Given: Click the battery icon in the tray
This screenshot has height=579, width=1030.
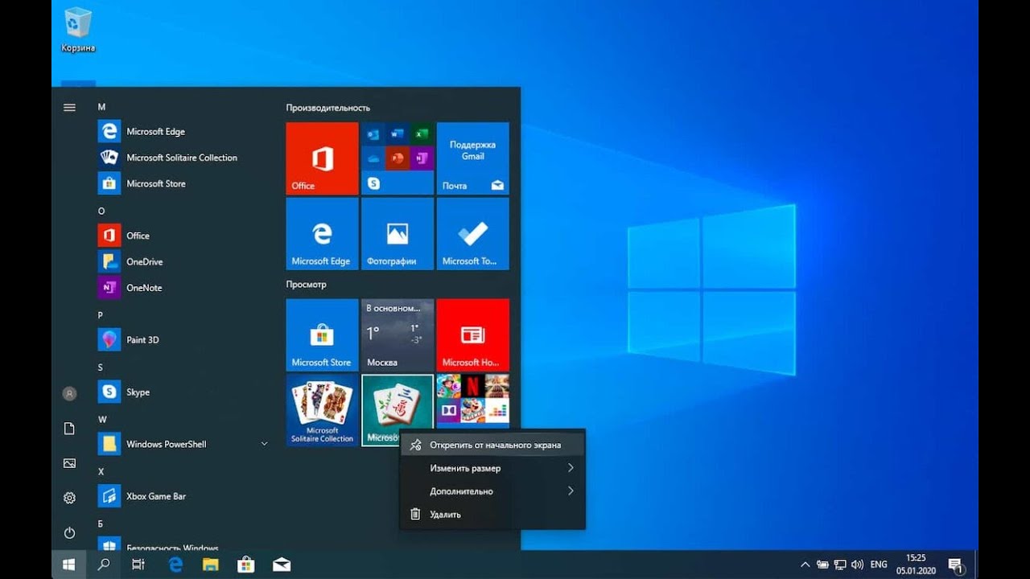Looking at the screenshot, I should 822,565.
